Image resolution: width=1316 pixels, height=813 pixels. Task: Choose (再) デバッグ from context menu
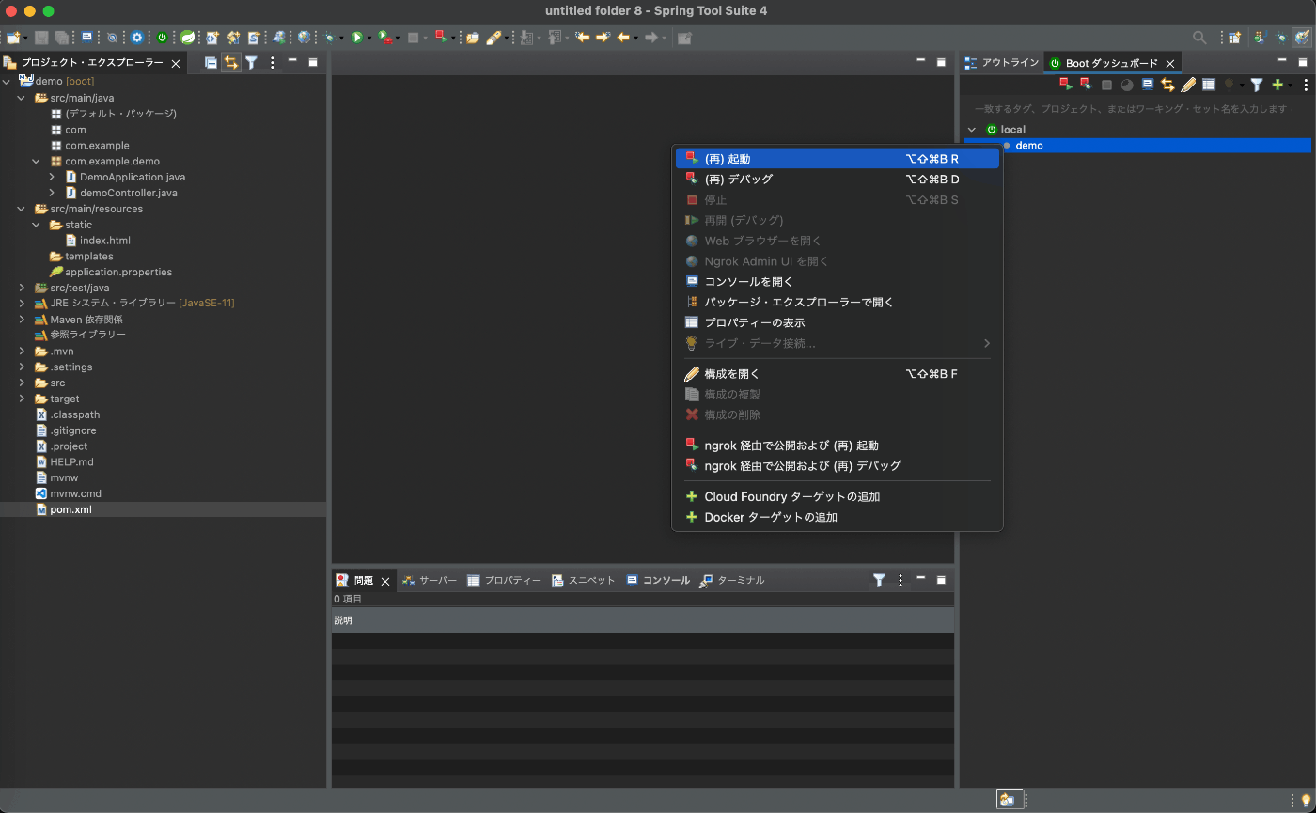coord(837,180)
